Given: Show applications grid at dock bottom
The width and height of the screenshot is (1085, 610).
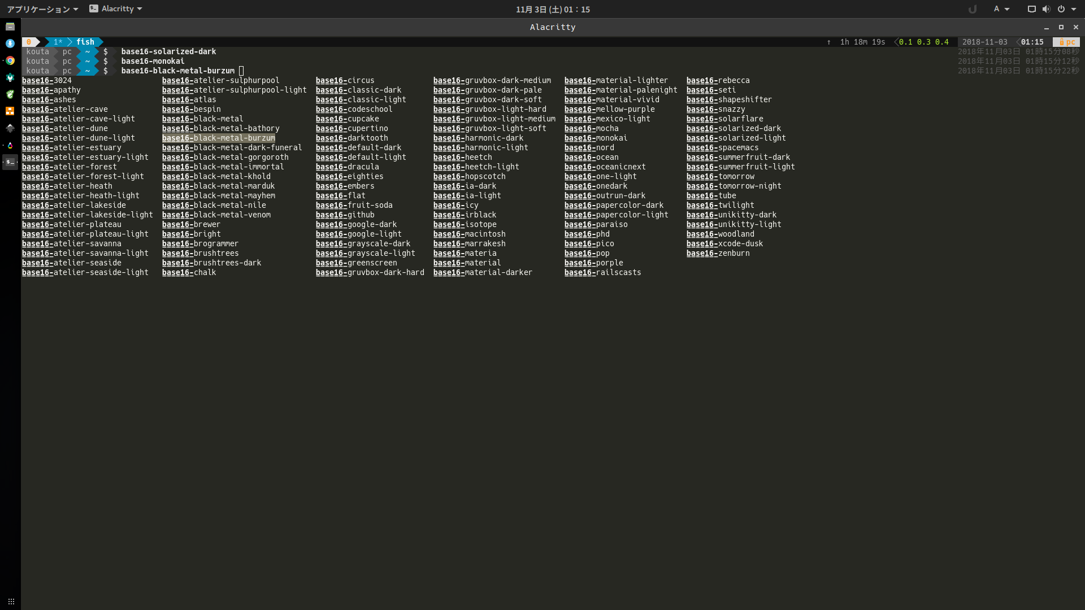Looking at the screenshot, I should pos(11,602).
